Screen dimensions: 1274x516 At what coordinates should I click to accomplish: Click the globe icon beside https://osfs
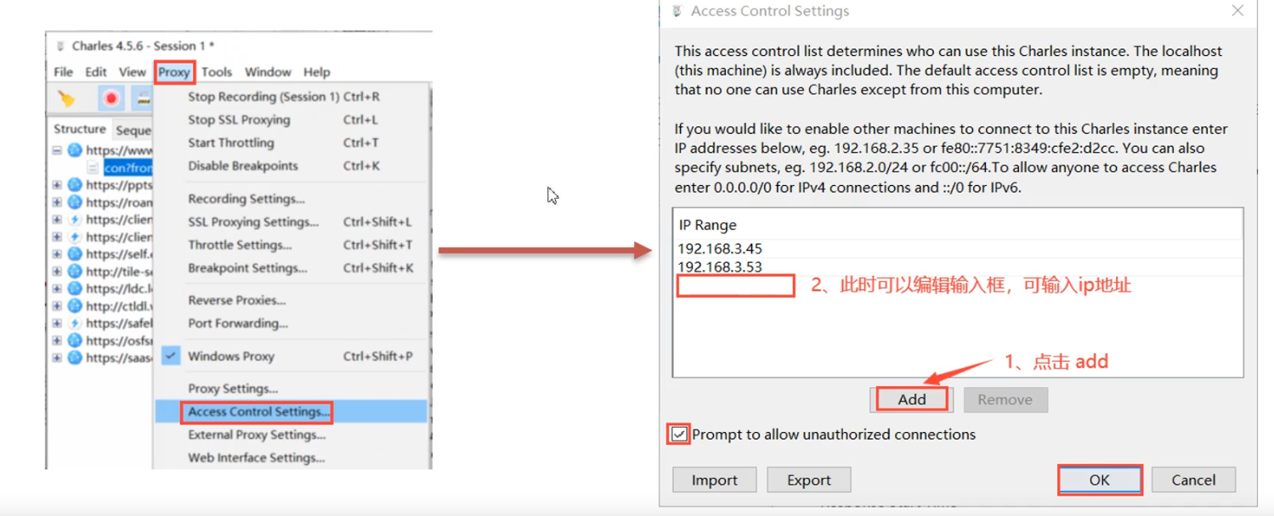pyautogui.click(x=75, y=340)
